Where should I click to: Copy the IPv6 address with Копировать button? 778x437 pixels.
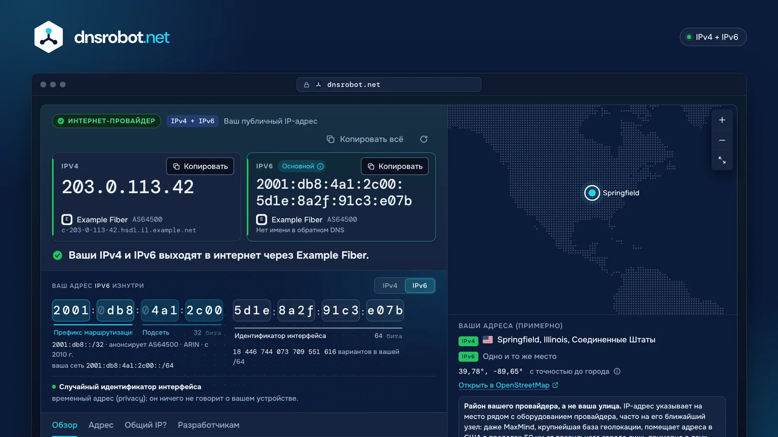click(x=395, y=166)
